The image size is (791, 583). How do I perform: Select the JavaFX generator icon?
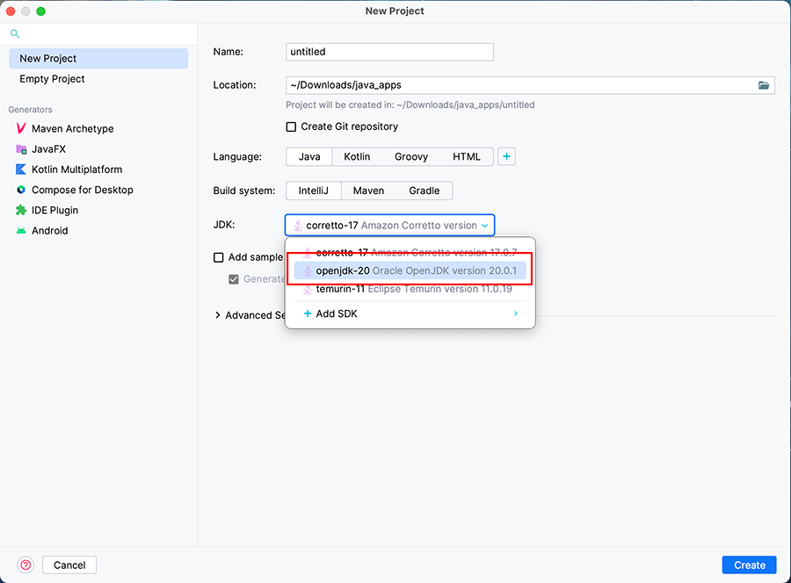click(21, 149)
